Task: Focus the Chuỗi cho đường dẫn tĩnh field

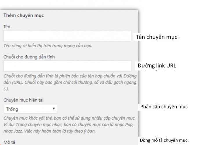Action: click(x=67, y=66)
